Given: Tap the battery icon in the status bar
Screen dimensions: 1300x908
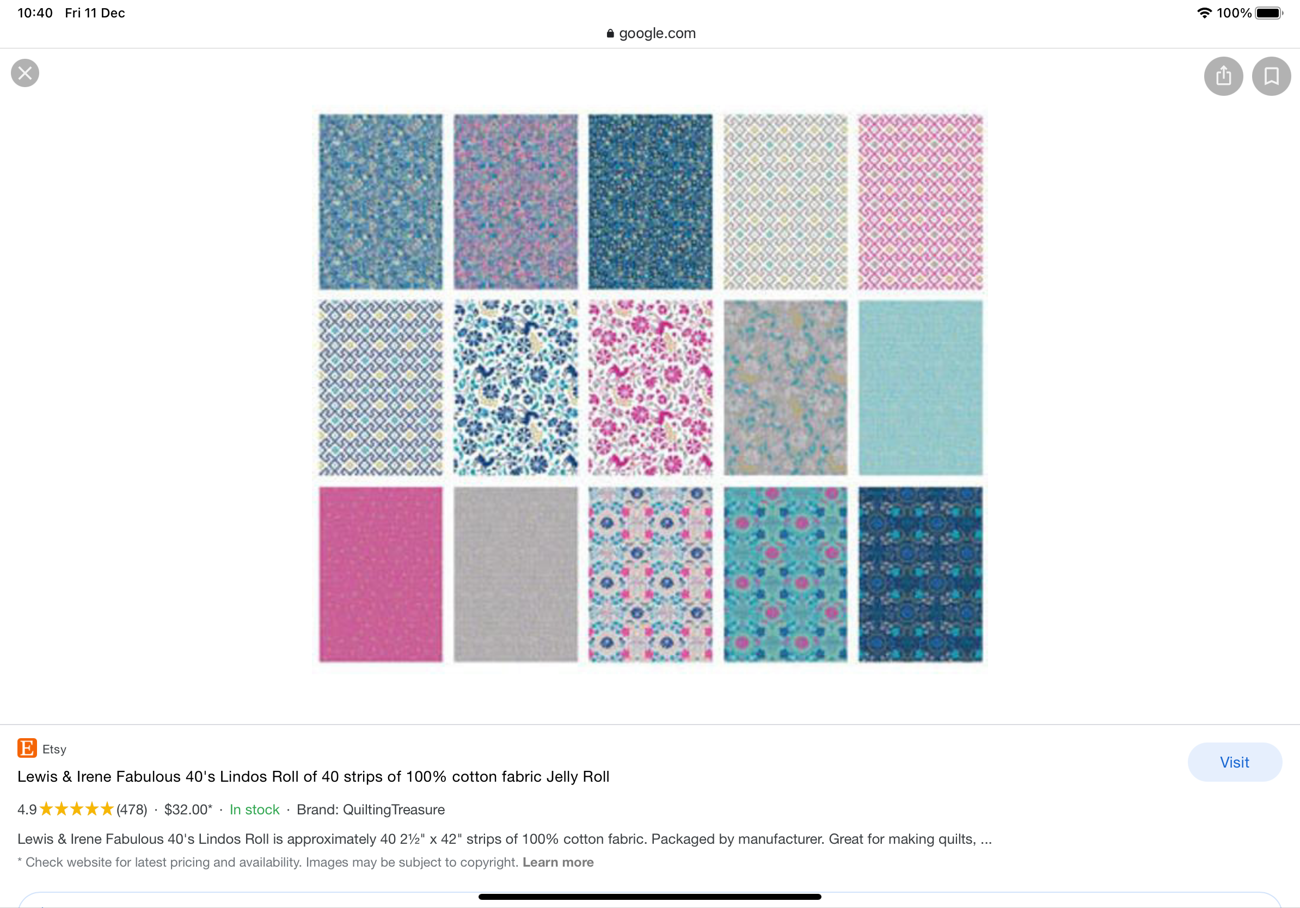Looking at the screenshot, I should [x=1268, y=13].
